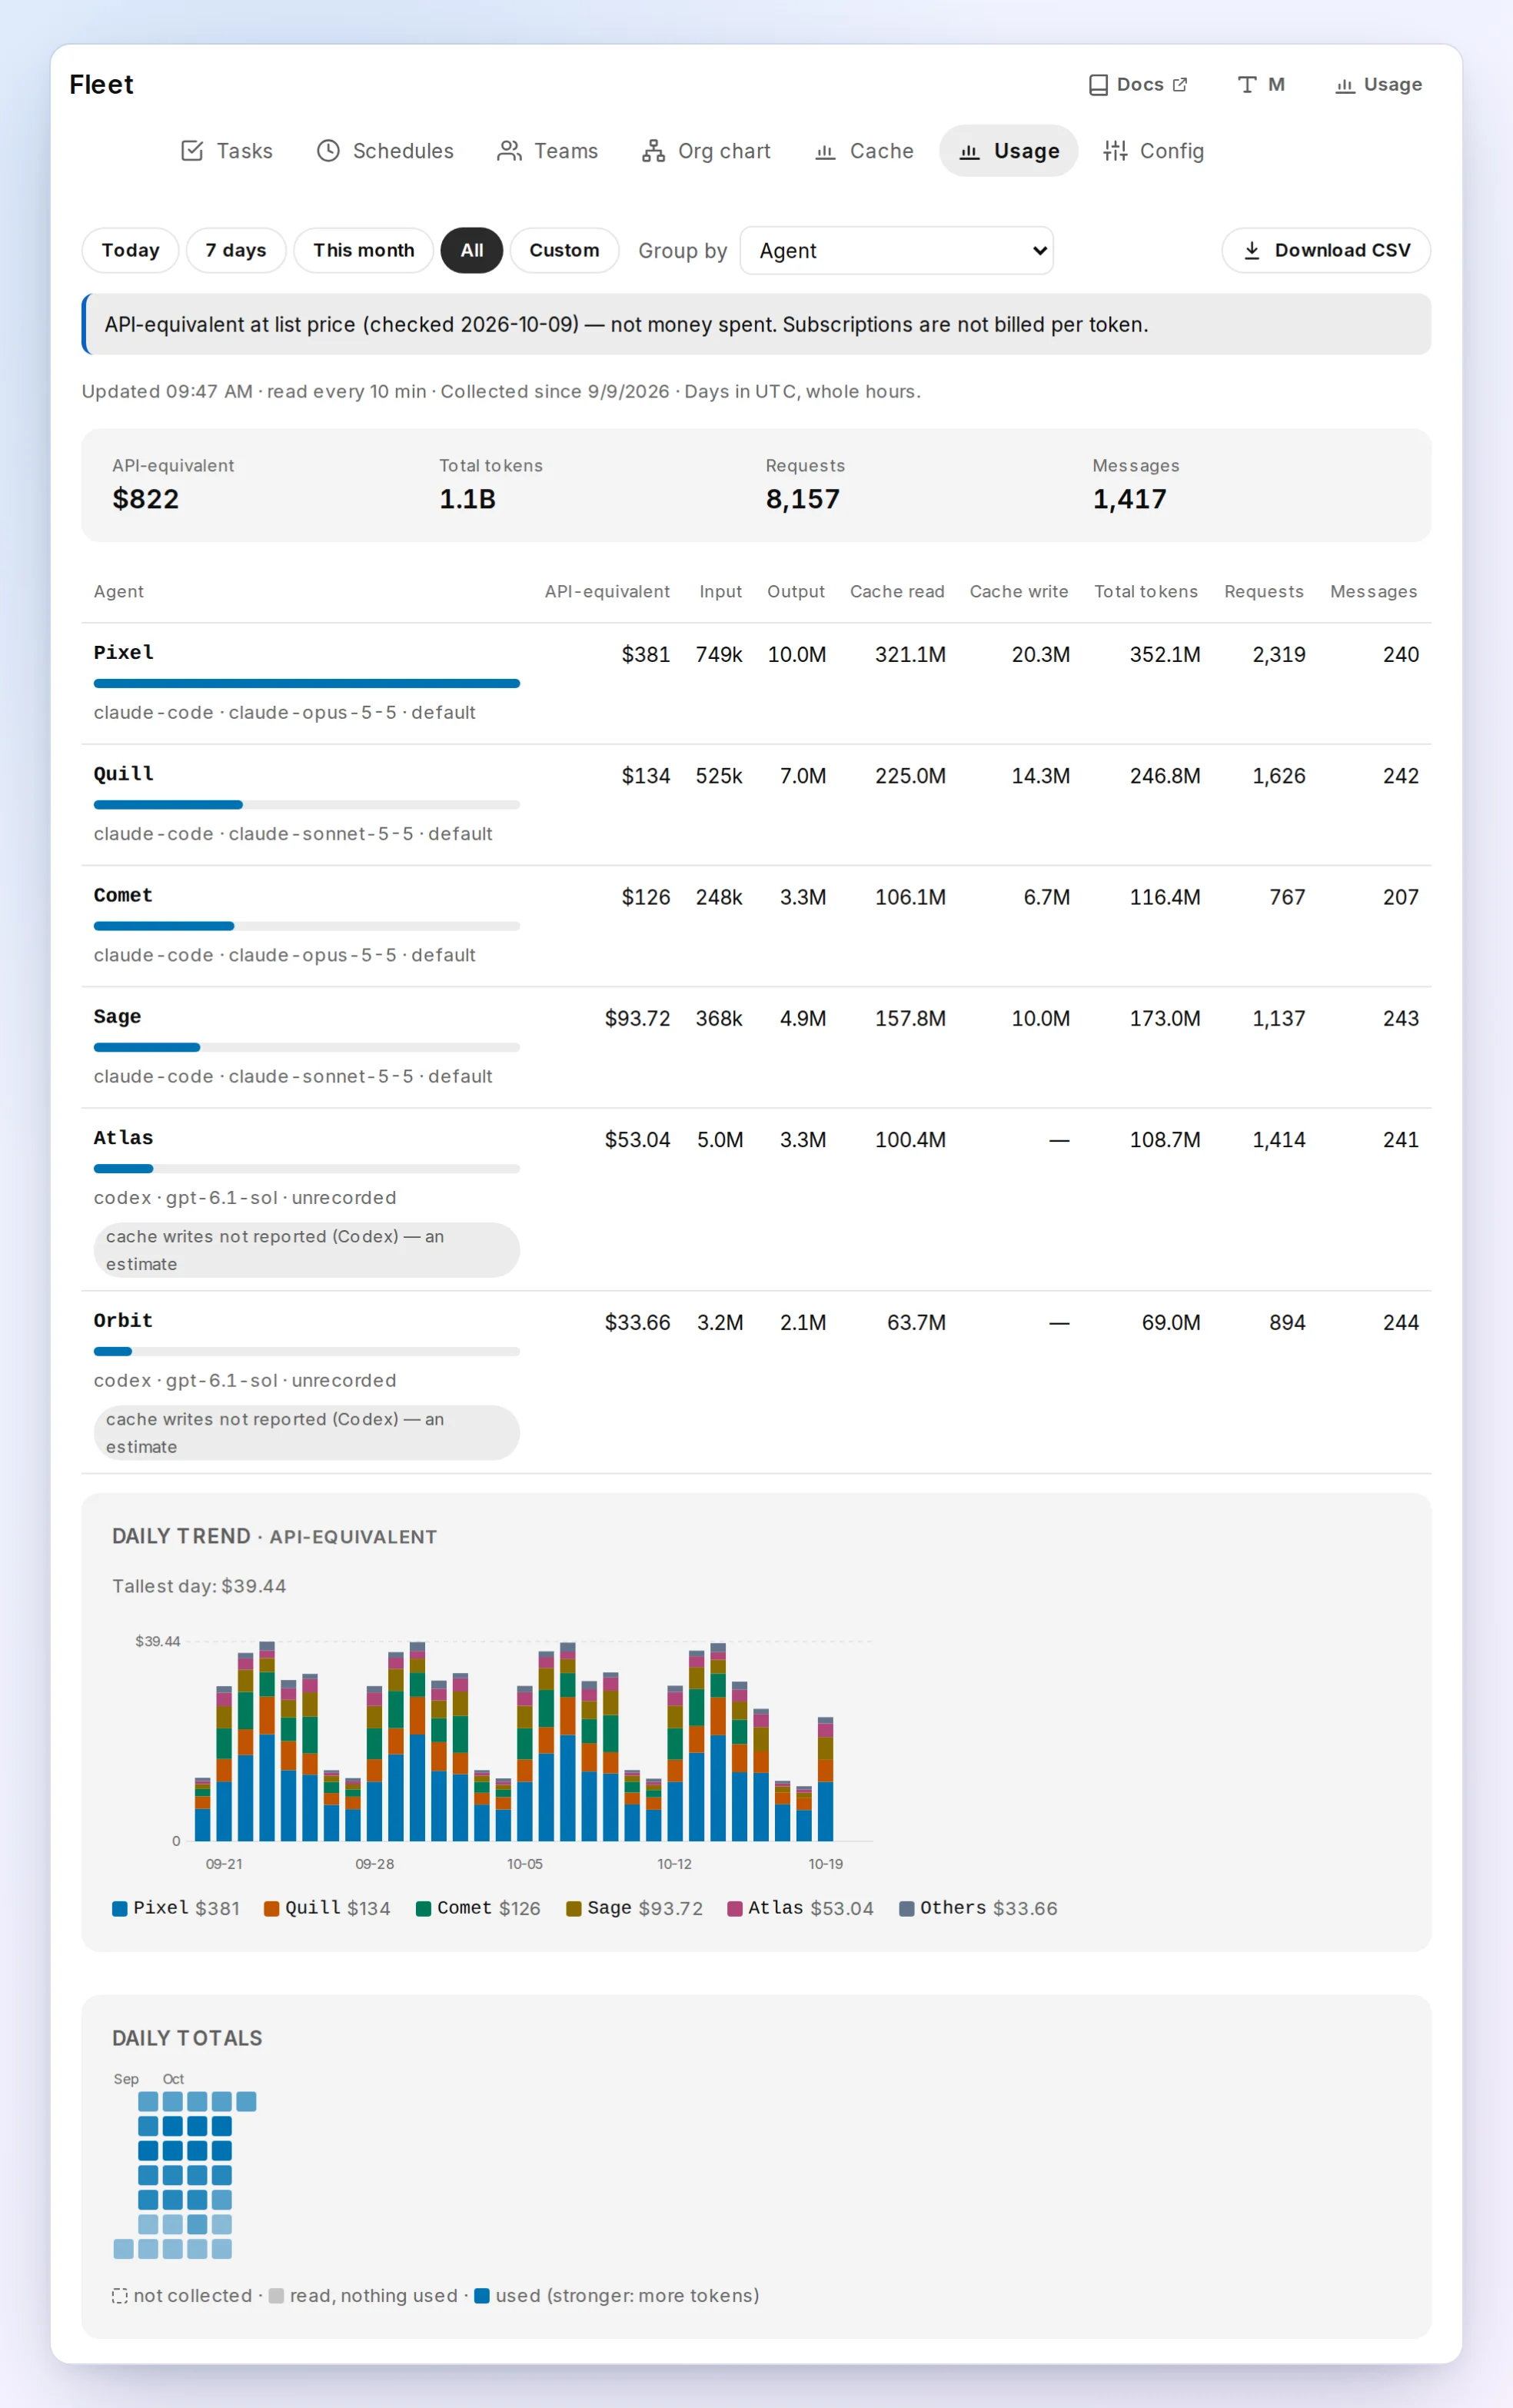
Task: Click the 8,157 Requests total
Action: coord(803,499)
